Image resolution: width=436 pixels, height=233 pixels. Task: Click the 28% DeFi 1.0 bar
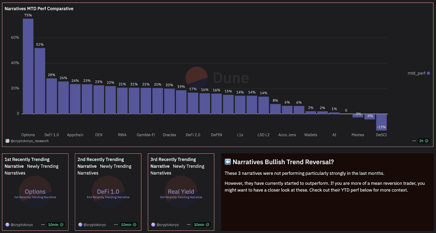coord(52,96)
